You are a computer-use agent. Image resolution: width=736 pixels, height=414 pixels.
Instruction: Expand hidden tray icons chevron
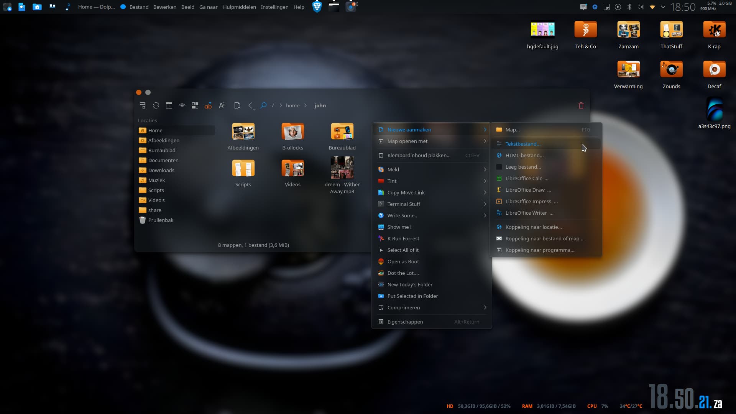coord(663,7)
